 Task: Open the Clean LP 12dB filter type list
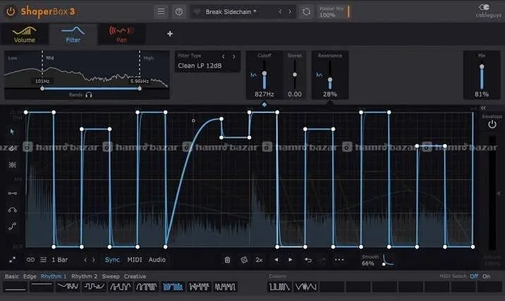click(x=200, y=65)
